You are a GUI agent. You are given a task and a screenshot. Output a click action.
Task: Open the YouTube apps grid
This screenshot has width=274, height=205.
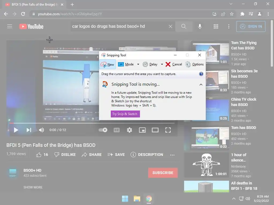[x=216, y=26]
